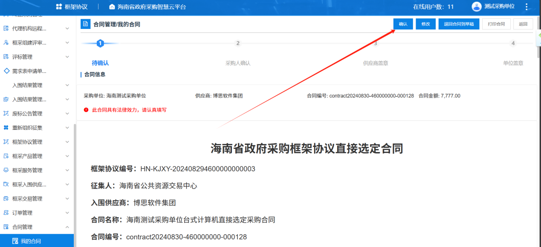Expand the 评标管理 chevron
This screenshot has height=247, width=541.
click(67, 57)
